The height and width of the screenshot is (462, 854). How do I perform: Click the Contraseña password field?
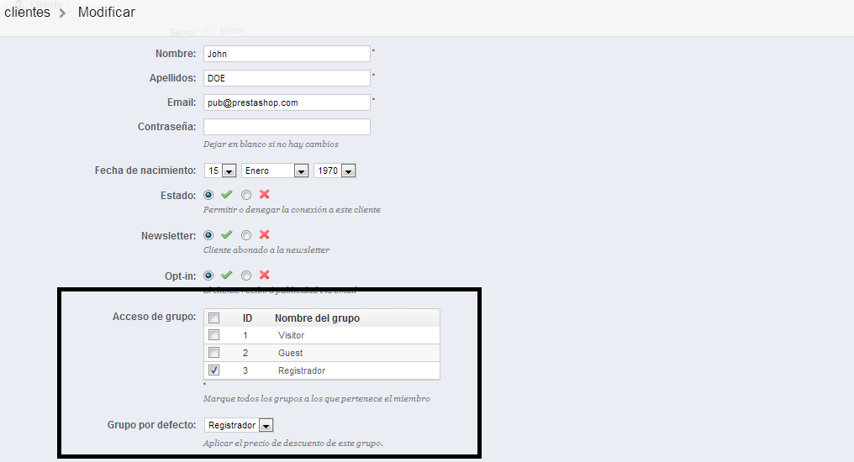tap(287, 127)
